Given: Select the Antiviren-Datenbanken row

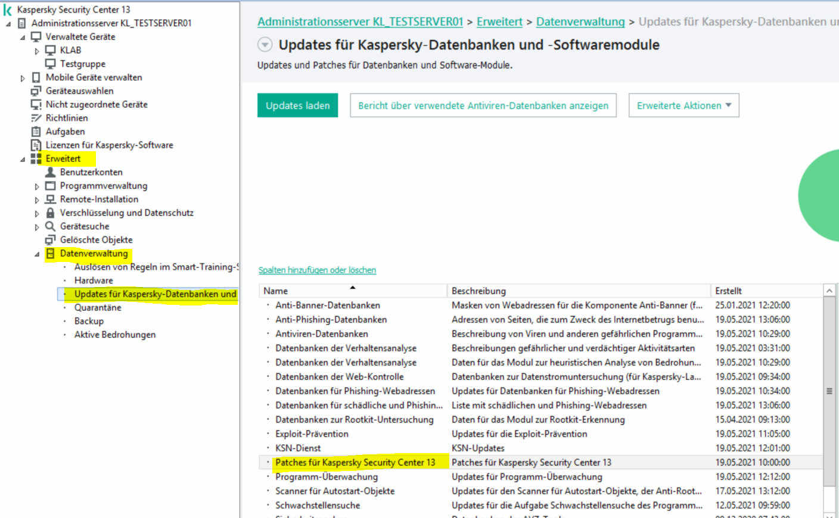Looking at the screenshot, I should coord(541,334).
